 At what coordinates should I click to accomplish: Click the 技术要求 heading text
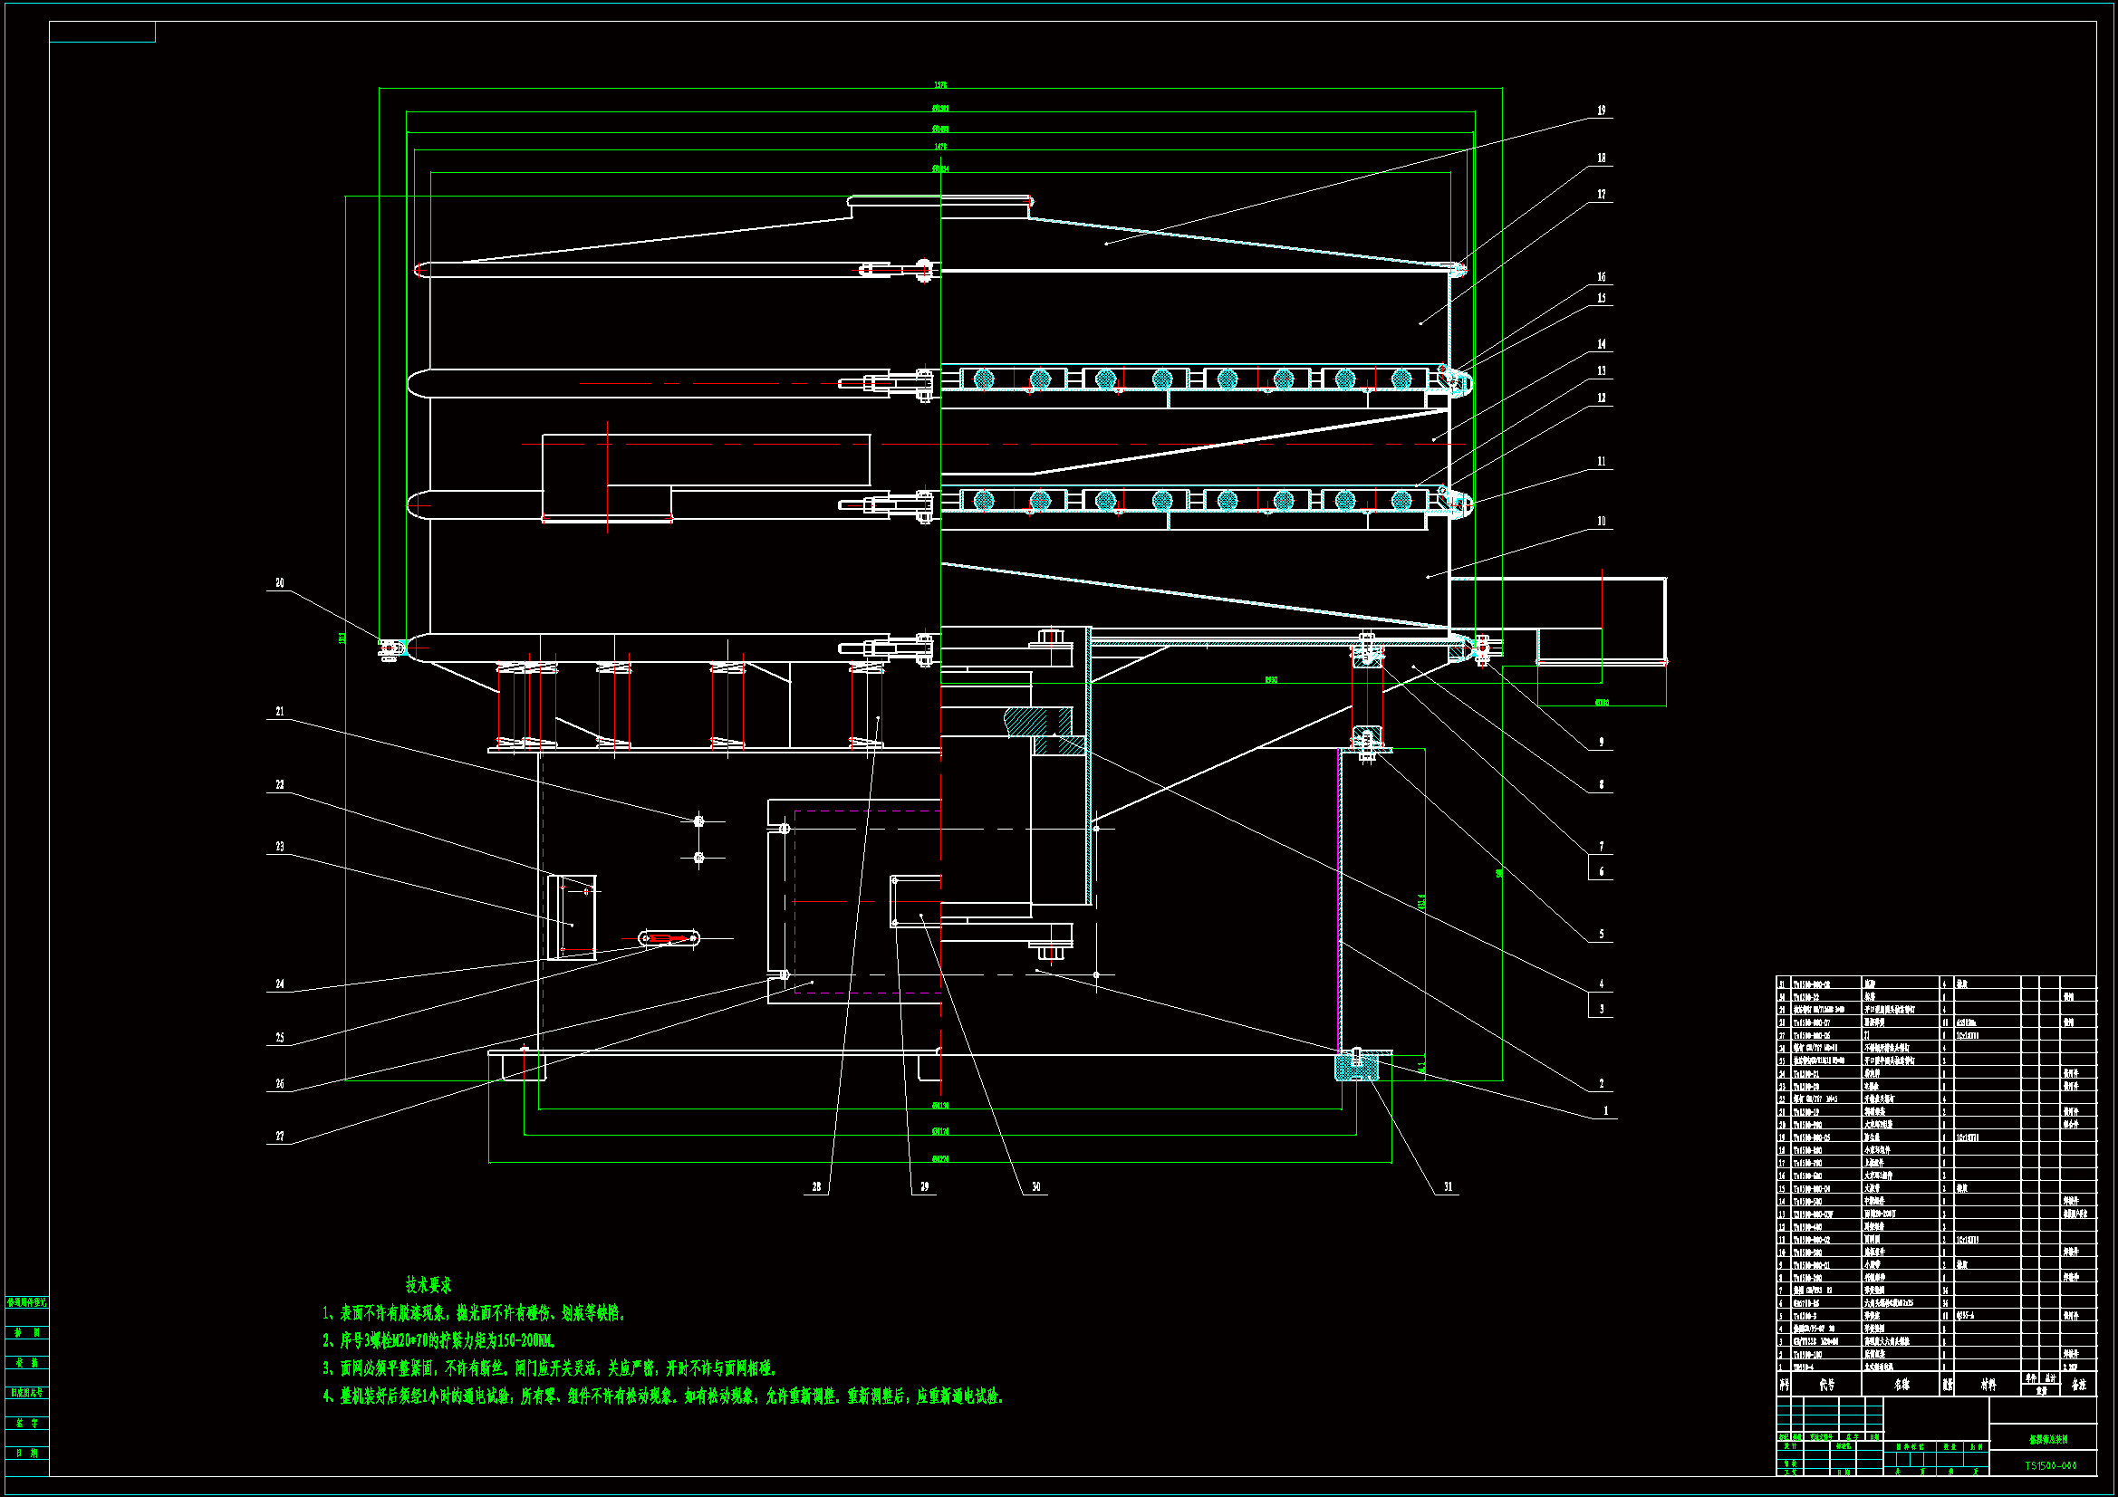click(x=428, y=1284)
